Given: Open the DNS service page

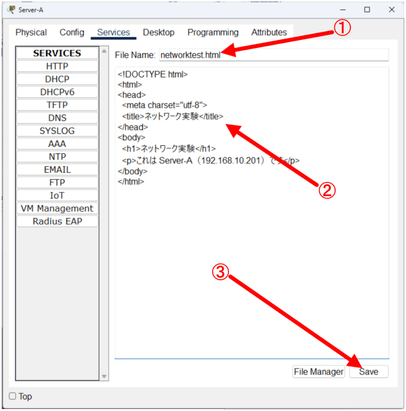Looking at the screenshot, I should point(57,118).
